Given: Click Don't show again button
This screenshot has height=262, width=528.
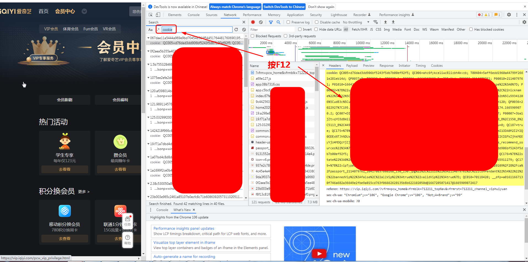Looking at the screenshot, I should (x=321, y=7).
